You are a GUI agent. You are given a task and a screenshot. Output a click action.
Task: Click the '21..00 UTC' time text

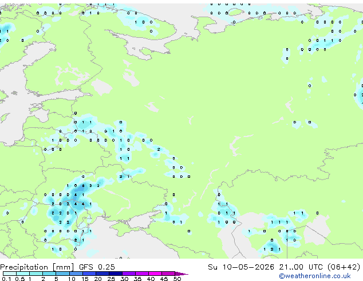coord(301,267)
